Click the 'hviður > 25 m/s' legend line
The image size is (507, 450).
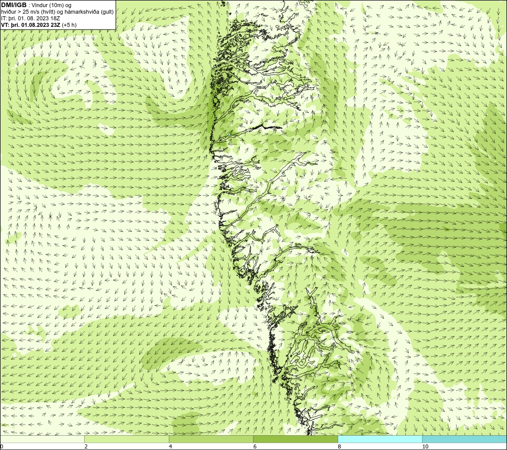[57, 12]
